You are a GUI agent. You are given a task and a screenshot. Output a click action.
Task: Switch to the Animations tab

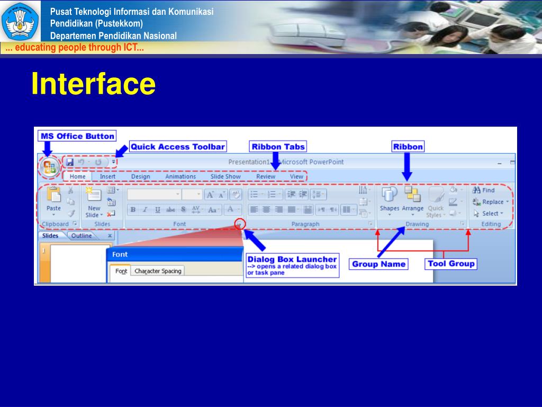[x=180, y=176]
